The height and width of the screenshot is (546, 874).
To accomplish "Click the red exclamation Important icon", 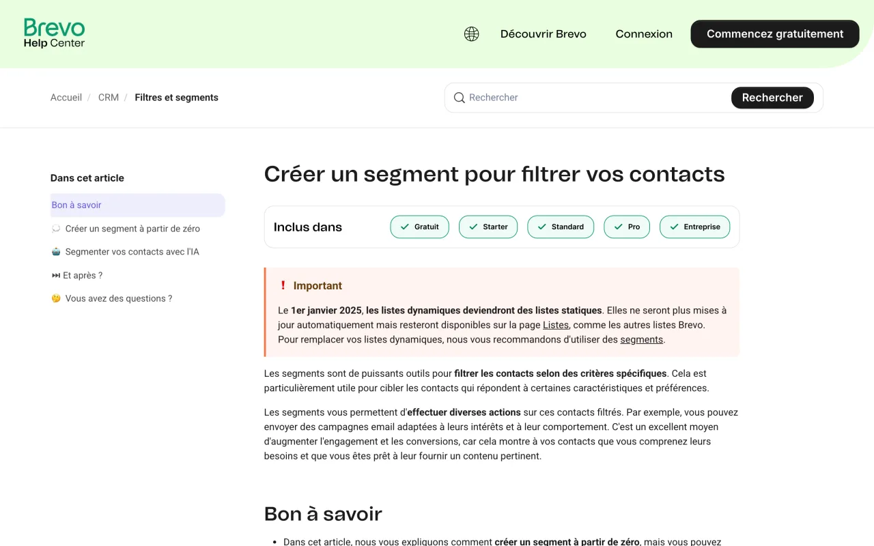I will click(283, 285).
